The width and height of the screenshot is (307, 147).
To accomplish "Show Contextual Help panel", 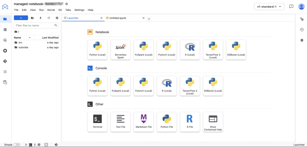I will pyautogui.click(x=213, y=122).
